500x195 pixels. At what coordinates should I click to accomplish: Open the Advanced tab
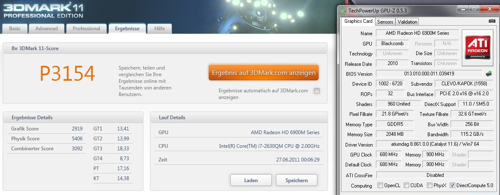pos(46,29)
